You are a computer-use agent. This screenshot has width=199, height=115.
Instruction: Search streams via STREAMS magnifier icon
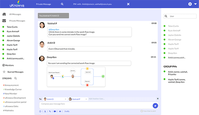(15, 78)
